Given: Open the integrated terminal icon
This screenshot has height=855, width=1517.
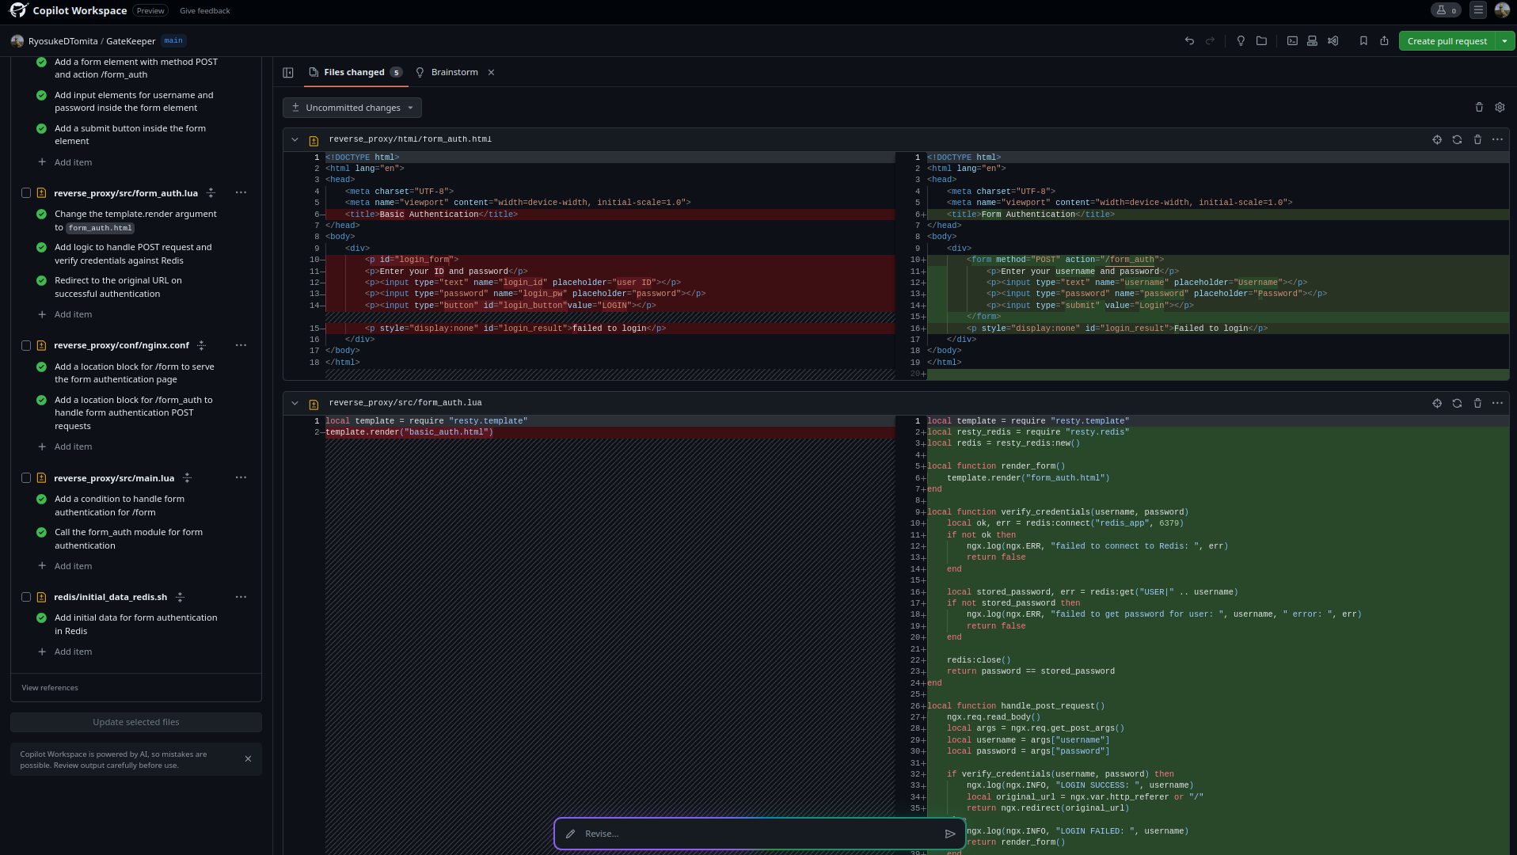Looking at the screenshot, I should tap(1292, 41).
